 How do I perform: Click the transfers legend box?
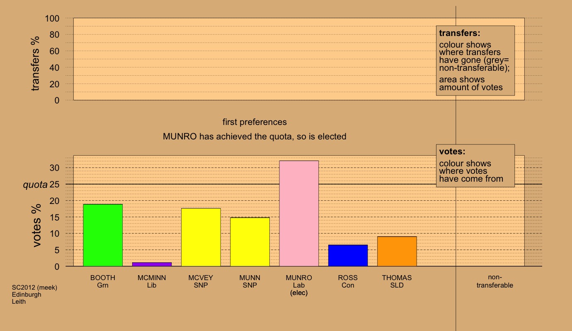(x=475, y=60)
